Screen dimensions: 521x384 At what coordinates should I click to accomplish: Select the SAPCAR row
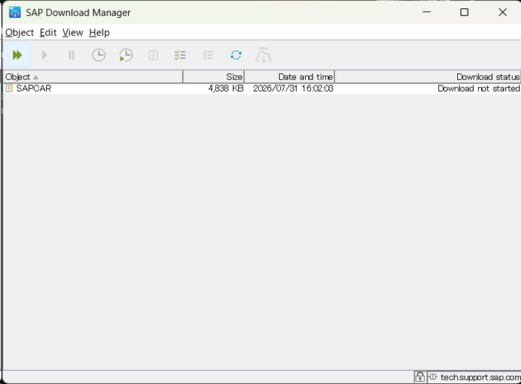[x=262, y=88]
